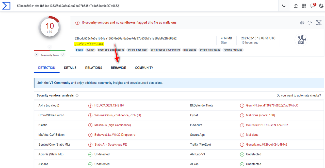Viewport: 325px width, 168px height.
Task: Click the alert icon in the CrowdStrike Falcon row
Action: tap(90, 115)
